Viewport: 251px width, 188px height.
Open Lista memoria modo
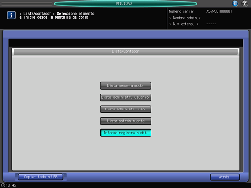(126, 86)
